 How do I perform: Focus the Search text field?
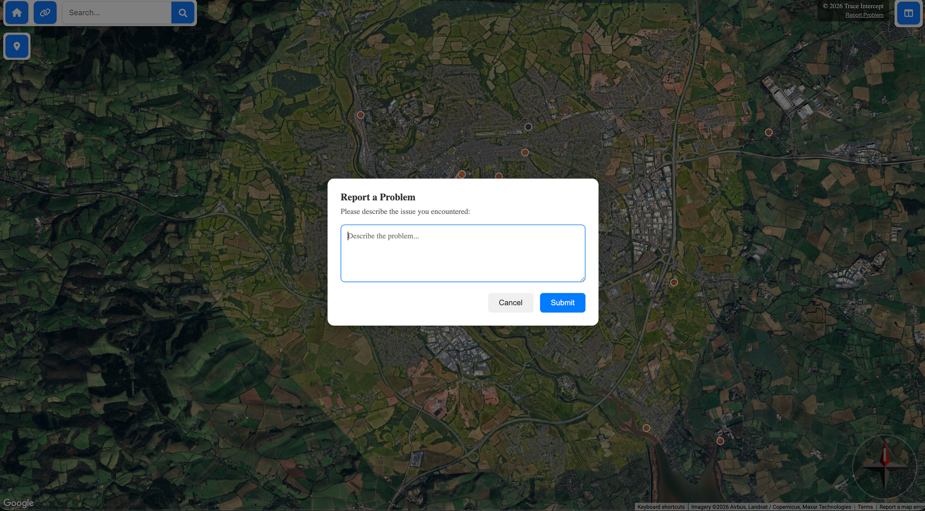(x=117, y=13)
